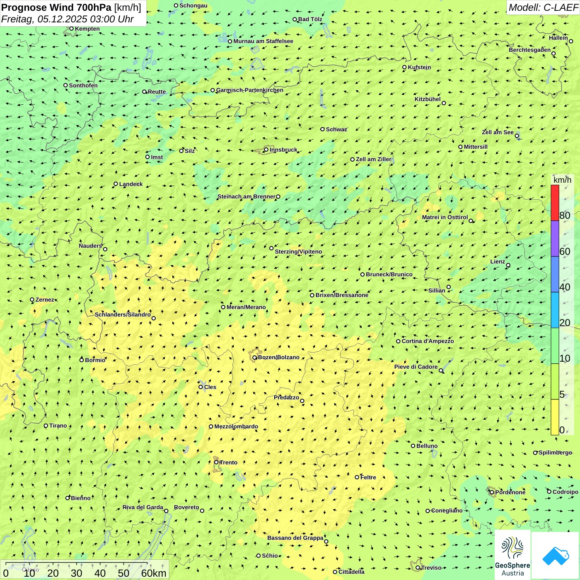Pick the yellow legend color segment

point(555,417)
